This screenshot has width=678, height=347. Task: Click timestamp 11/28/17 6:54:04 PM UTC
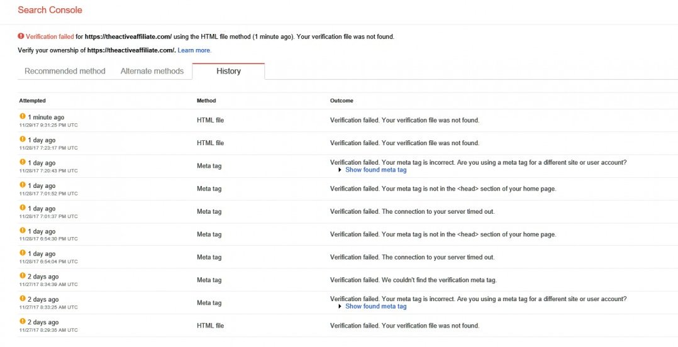click(48, 262)
